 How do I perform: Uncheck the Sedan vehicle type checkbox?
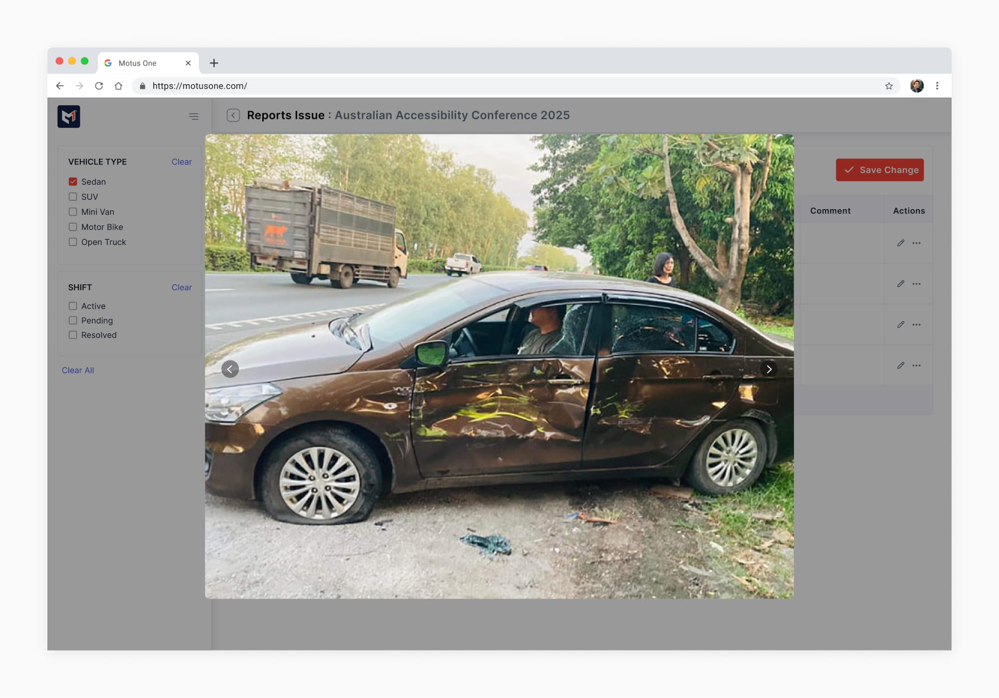pos(73,181)
